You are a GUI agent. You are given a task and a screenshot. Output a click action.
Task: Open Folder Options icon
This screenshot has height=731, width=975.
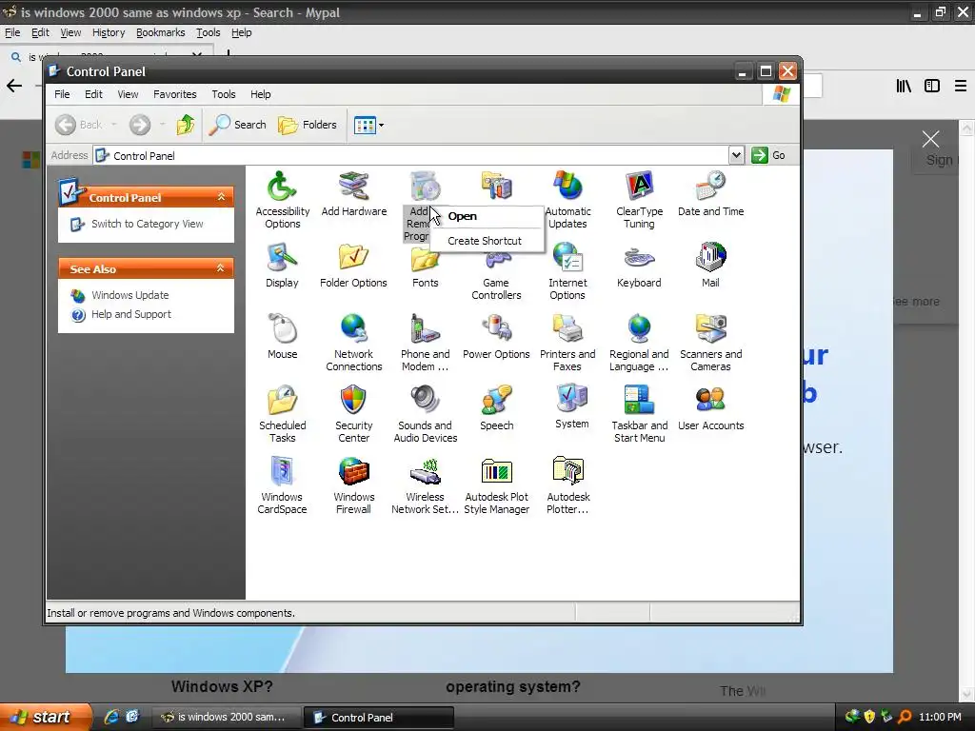click(x=354, y=266)
